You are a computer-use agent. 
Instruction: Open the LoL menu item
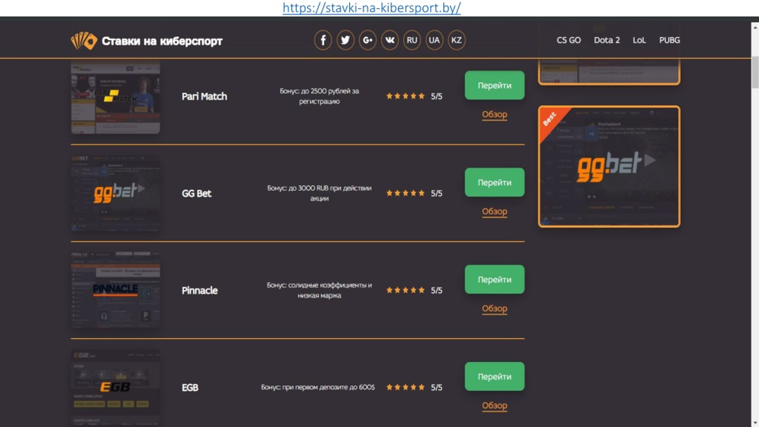tap(639, 40)
